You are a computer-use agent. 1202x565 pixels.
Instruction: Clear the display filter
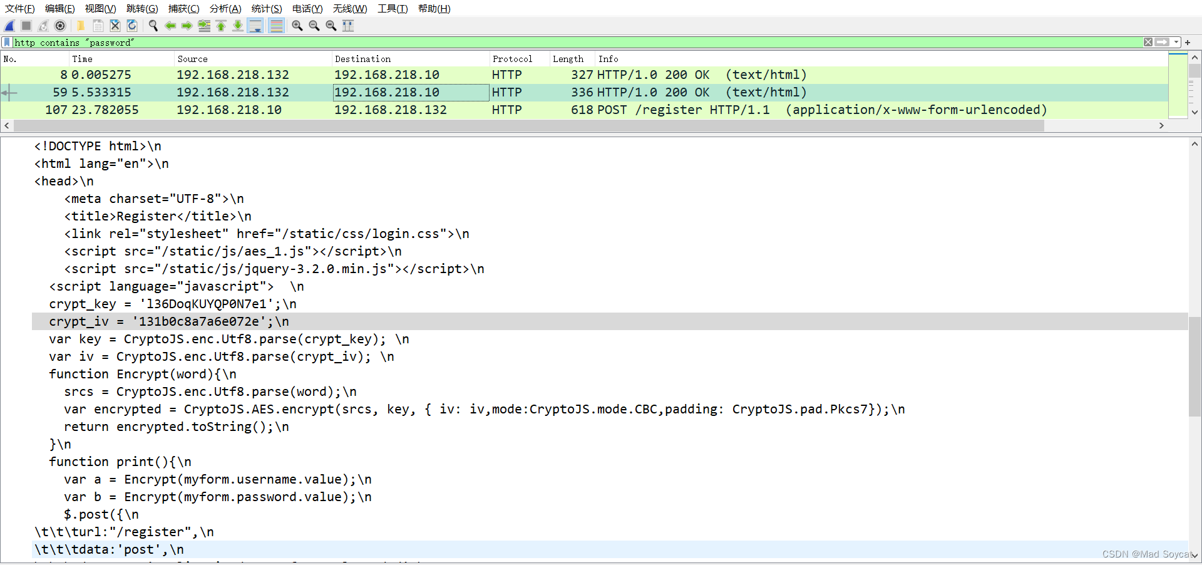click(1148, 42)
